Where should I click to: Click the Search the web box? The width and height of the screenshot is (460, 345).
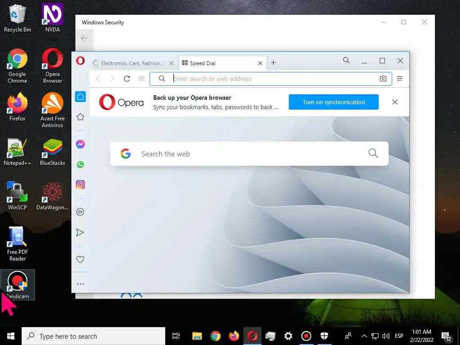click(x=249, y=154)
